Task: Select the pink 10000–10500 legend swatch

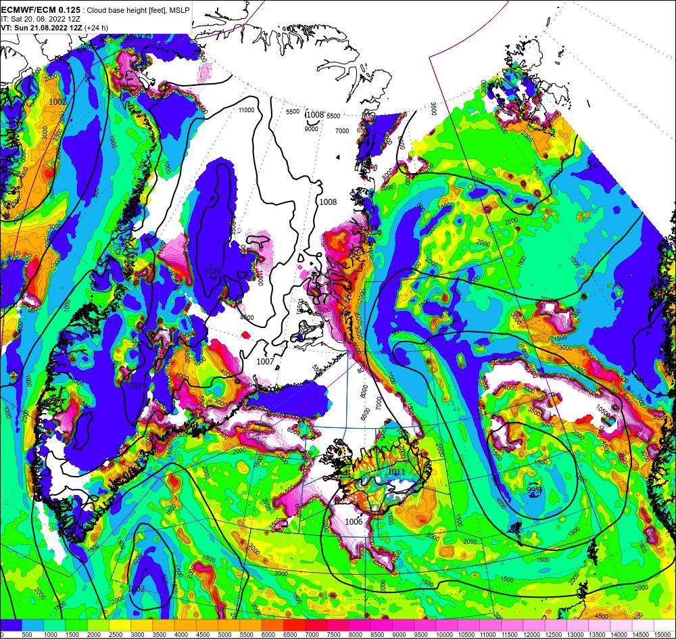Action: click(447, 625)
